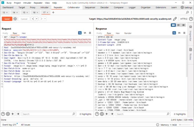Open Repeater help question mark icon
Screen dimensions: 194x127
[191, 19]
